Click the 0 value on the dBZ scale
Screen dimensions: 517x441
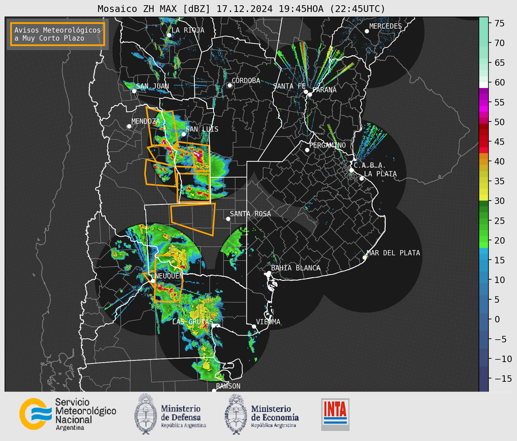click(497, 319)
